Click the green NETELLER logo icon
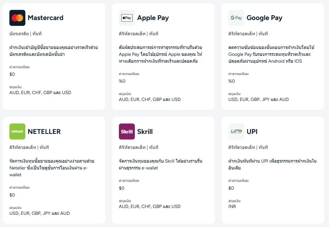Screen dimensions: 329x227 click(17, 131)
